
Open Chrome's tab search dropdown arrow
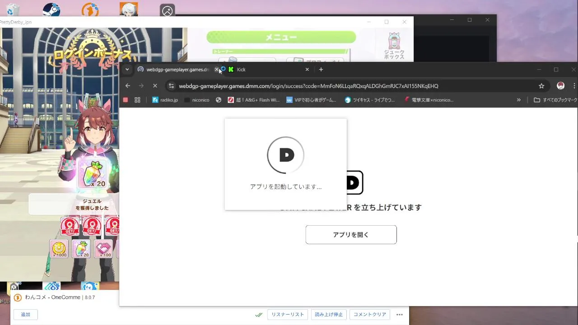coord(127,70)
